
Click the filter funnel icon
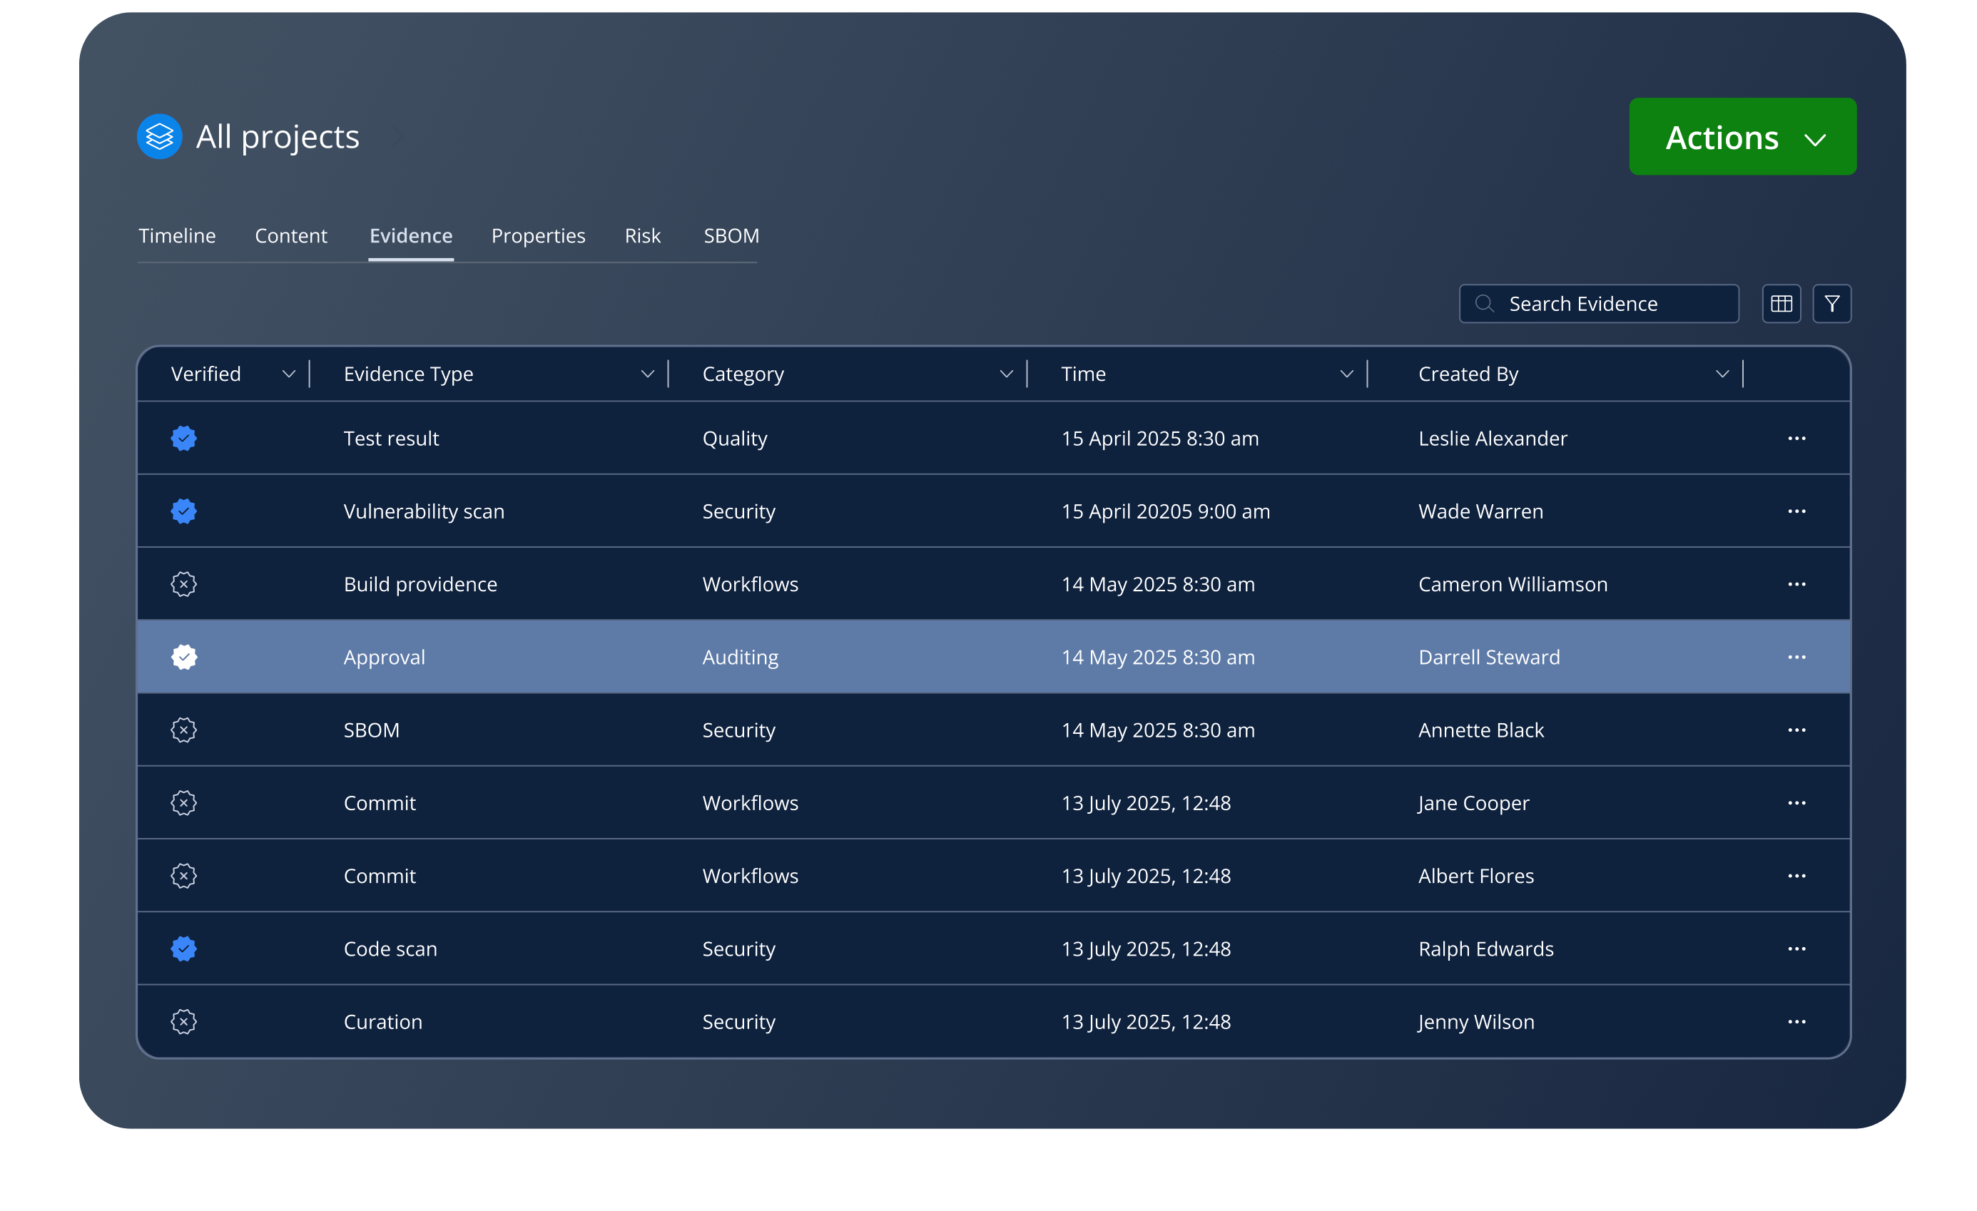click(x=1831, y=304)
